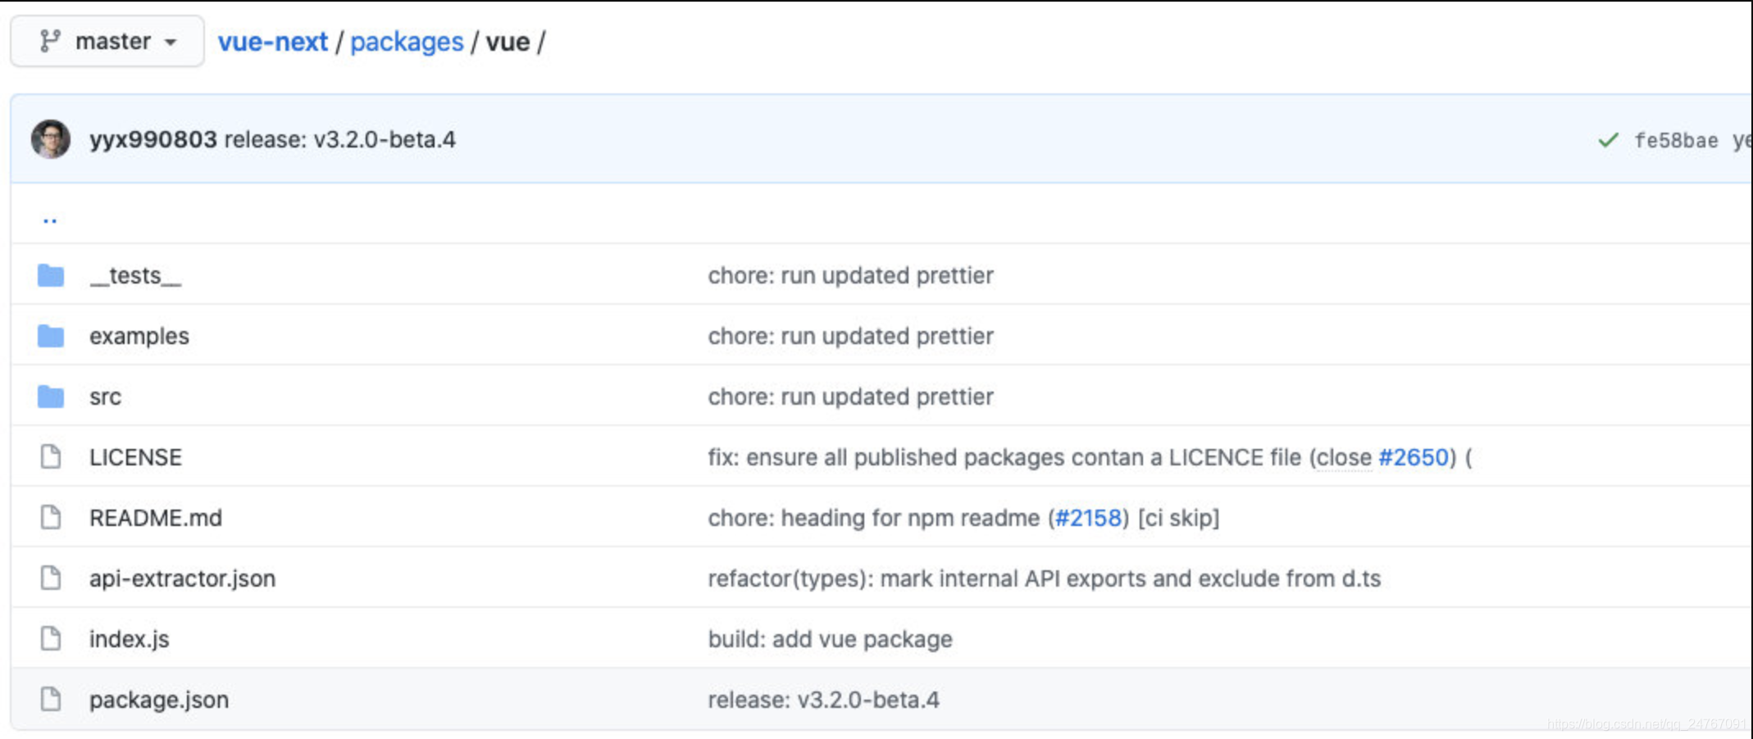Click the green commit status checkmark

(1607, 139)
